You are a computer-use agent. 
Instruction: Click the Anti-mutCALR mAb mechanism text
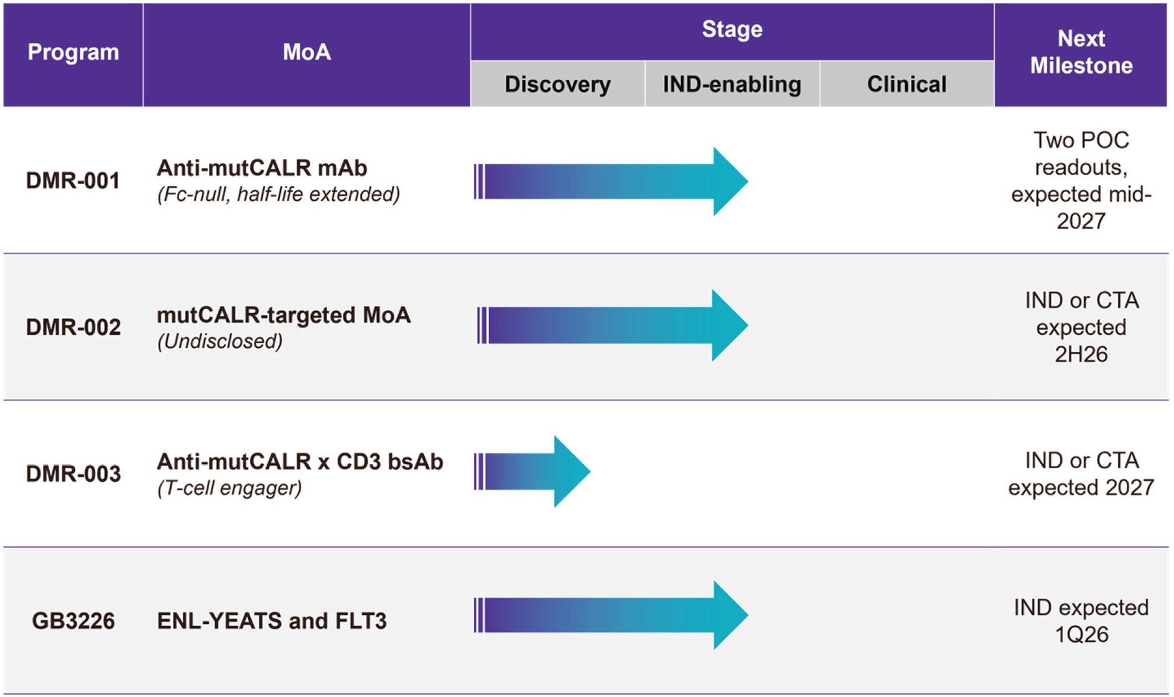click(x=262, y=168)
